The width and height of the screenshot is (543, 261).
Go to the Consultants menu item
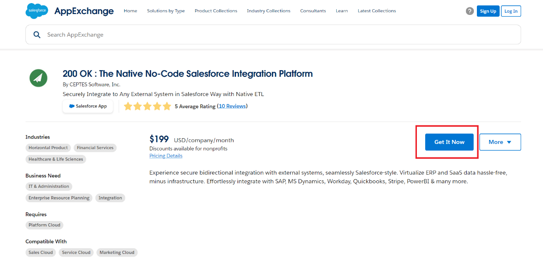313,11
